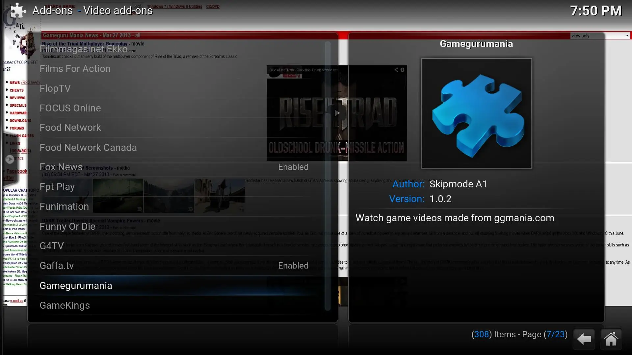Play the Rise of the Triad video
632x355 pixels.
tap(337, 113)
